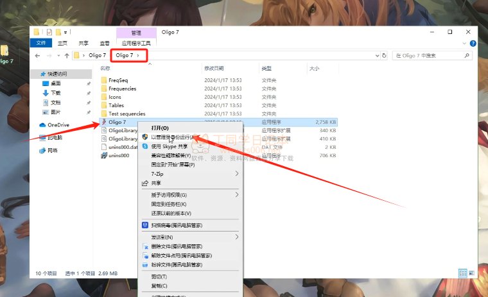Screen dimensions: 488x297
Task: Click the Tencent delete file icon
Action: tap(145, 246)
